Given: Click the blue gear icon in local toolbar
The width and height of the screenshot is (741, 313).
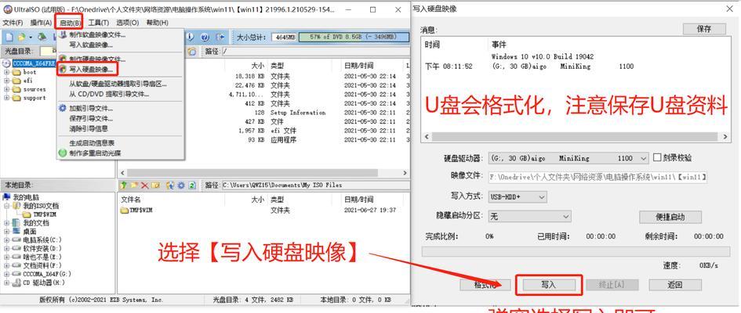Looking at the screenshot, I should click(x=181, y=185).
